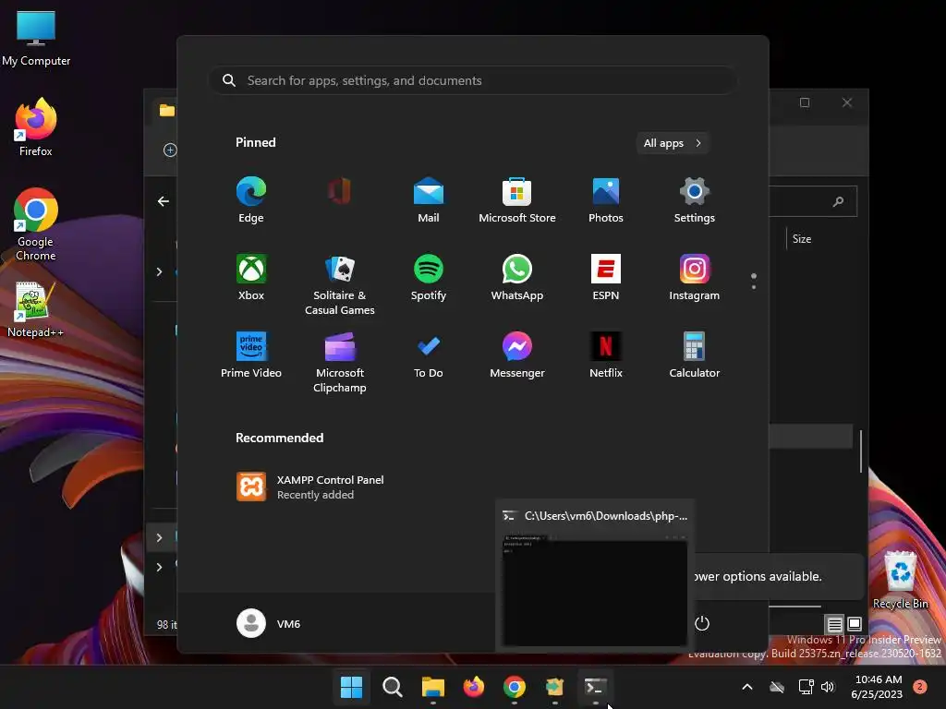Click the Start menu power button
This screenshot has height=709, width=946.
(x=702, y=623)
